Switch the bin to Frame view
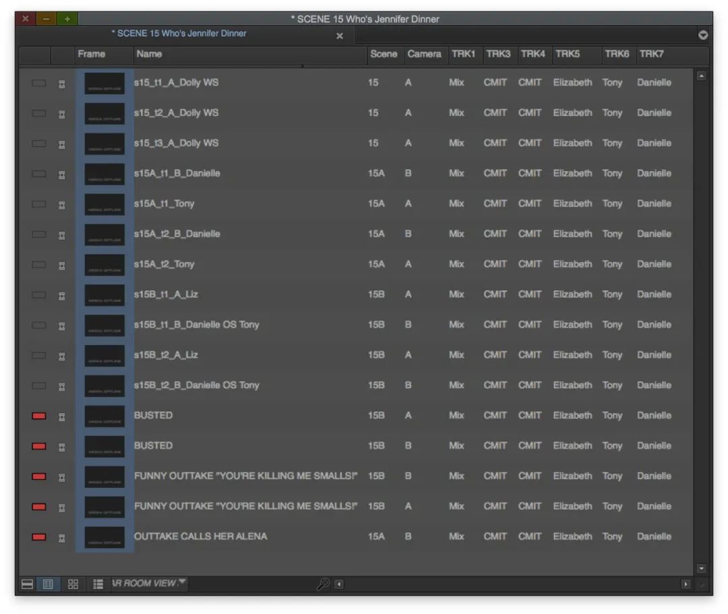This screenshot has height=614, width=728. coord(73,584)
